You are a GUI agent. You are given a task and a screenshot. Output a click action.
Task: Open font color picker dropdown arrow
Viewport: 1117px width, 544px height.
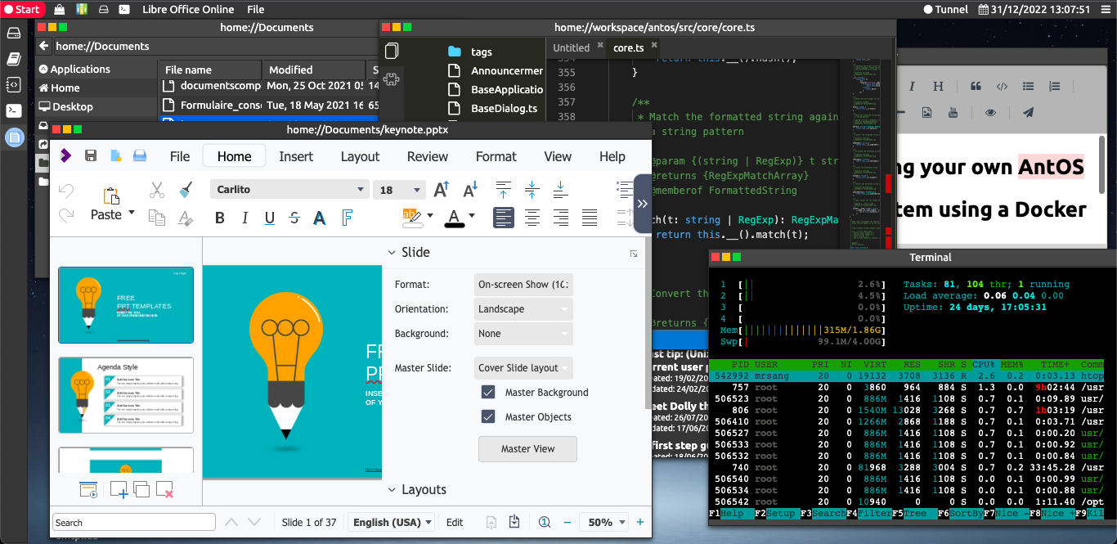472,217
